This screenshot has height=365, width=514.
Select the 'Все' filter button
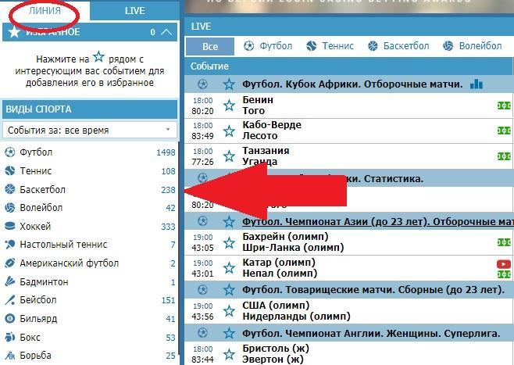point(204,47)
